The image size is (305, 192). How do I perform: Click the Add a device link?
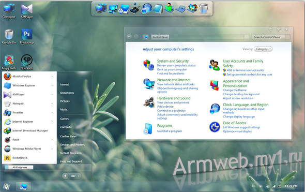165,107
